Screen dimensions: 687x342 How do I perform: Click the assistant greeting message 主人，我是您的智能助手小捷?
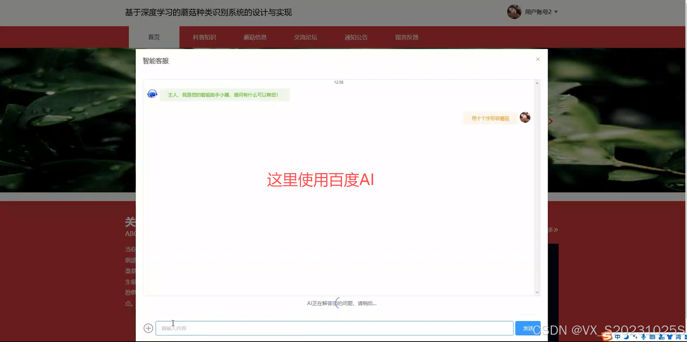pos(225,95)
